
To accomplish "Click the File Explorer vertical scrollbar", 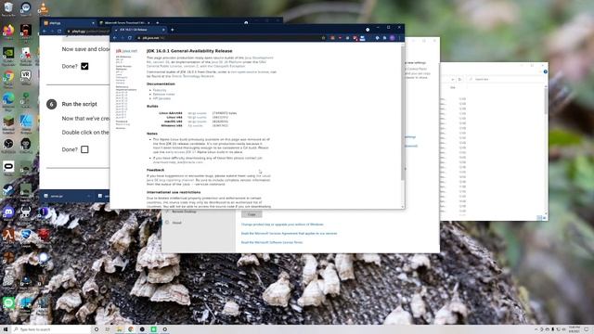I will click(x=546, y=100).
